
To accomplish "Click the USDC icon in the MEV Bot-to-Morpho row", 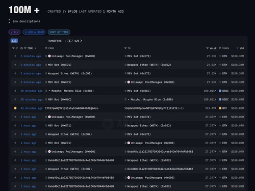I will coord(220,99).
